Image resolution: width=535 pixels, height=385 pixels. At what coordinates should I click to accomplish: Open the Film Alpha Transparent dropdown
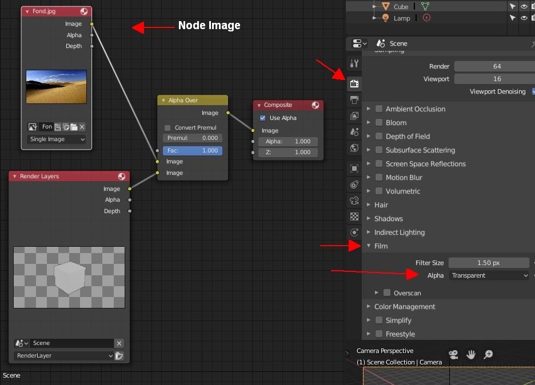pos(489,275)
